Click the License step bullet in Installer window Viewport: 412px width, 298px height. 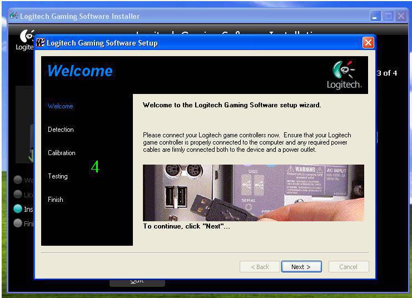(x=18, y=194)
